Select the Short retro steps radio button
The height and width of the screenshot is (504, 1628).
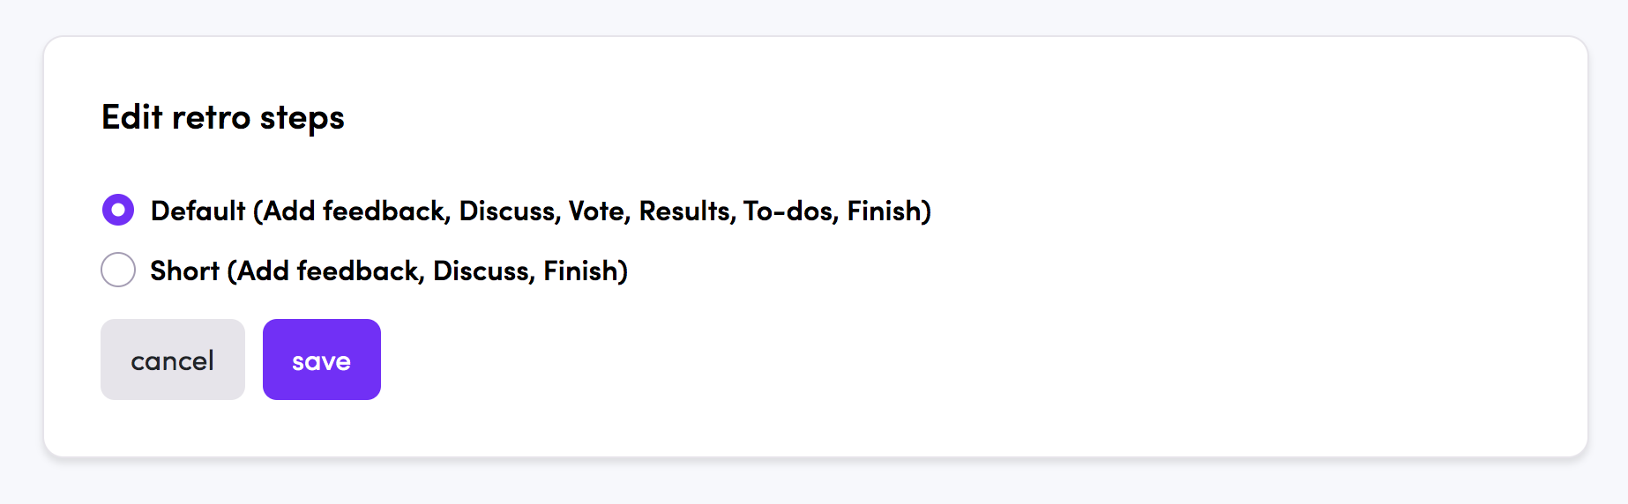118,270
